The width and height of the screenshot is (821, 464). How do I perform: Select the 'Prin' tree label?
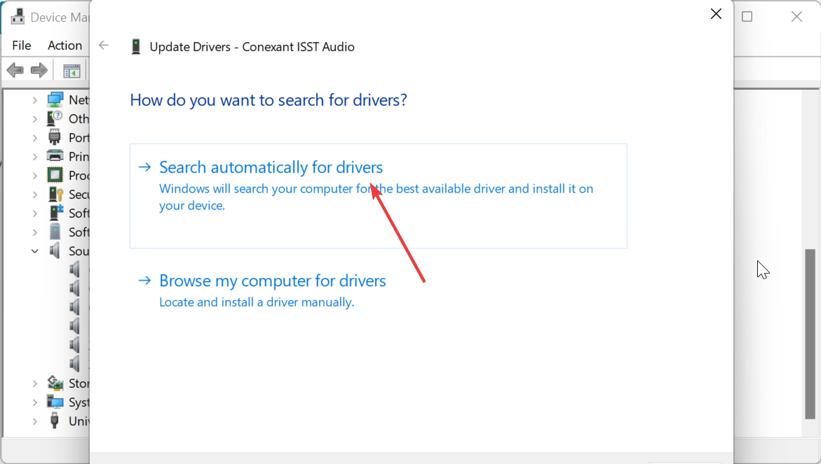click(79, 156)
